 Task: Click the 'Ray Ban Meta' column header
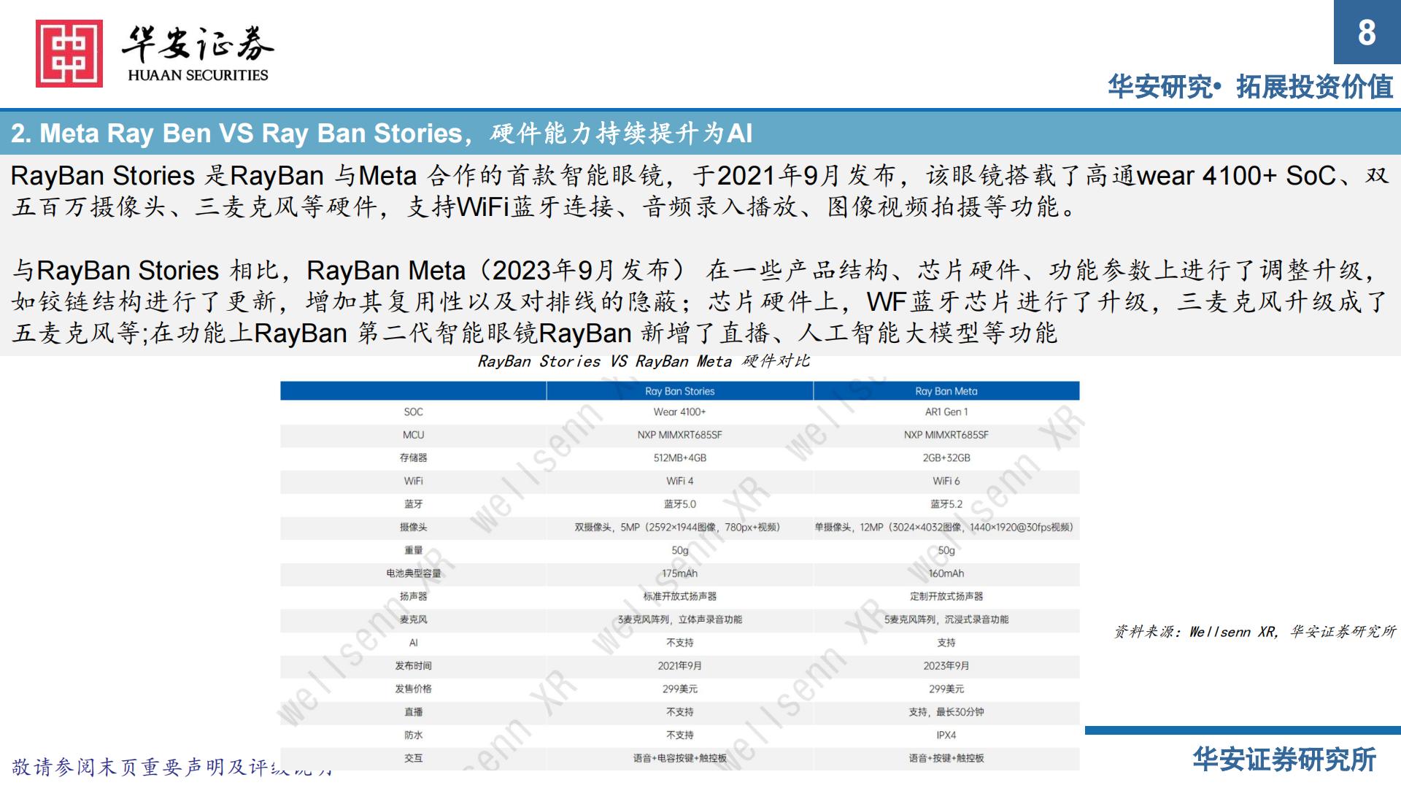pos(946,391)
